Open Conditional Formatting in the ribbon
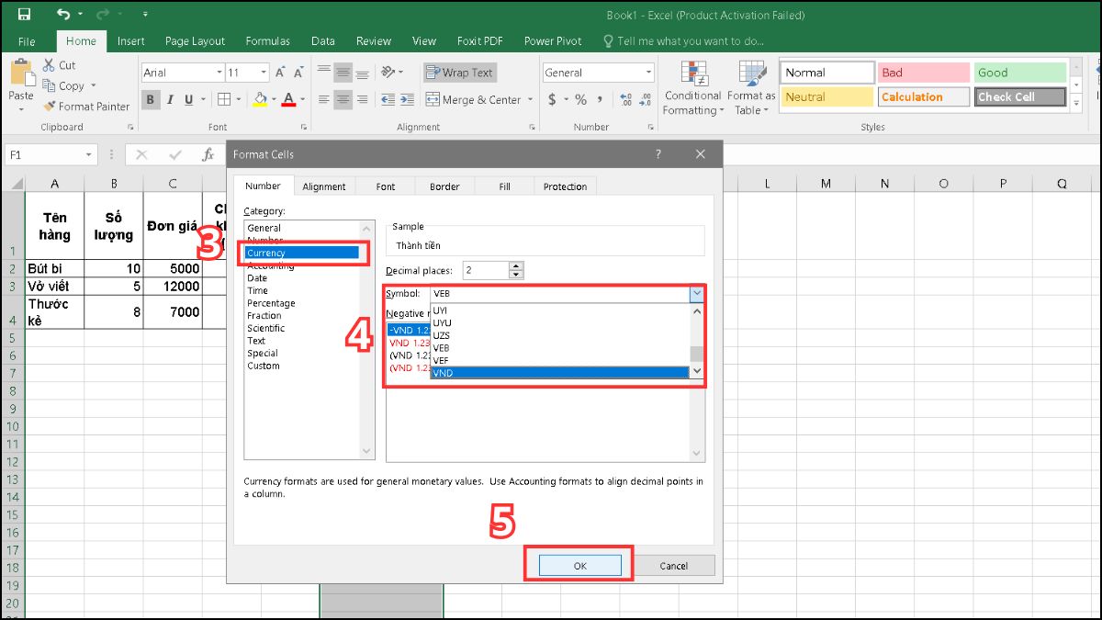1102x620 pixels. (692, 87)
